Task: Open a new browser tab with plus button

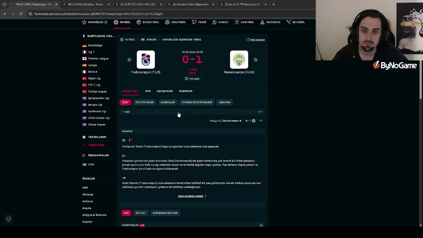Action: point(274,4)
